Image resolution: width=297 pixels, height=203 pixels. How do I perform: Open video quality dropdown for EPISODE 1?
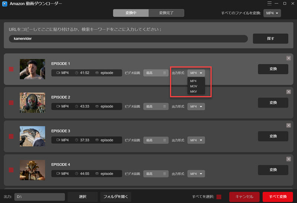pyautogui.click(x=156, y=73)
